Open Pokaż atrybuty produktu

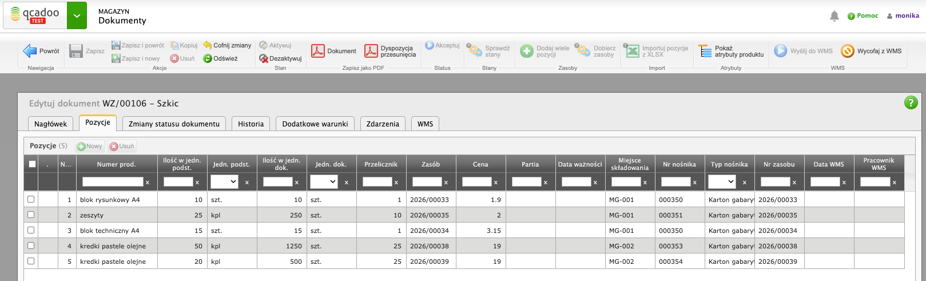point(705,51)
